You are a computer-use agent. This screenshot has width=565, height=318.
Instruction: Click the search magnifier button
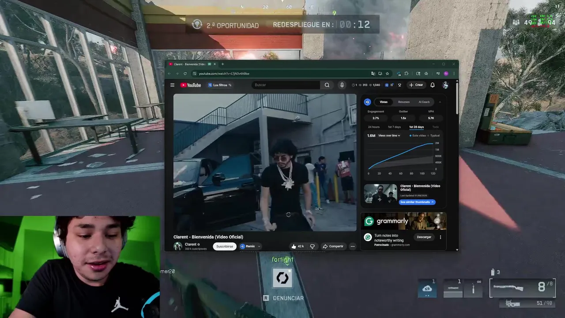coord(327,85)
